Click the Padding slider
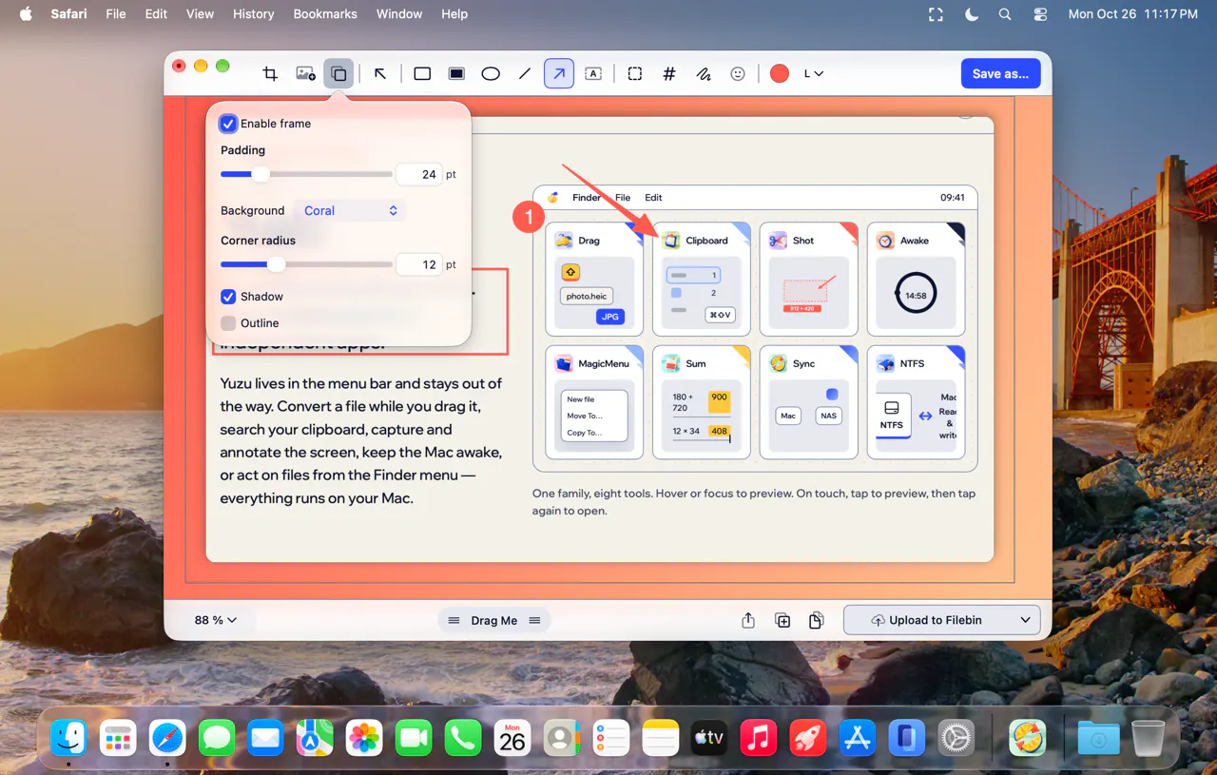The image size is (1217, 775). [306, 174]
